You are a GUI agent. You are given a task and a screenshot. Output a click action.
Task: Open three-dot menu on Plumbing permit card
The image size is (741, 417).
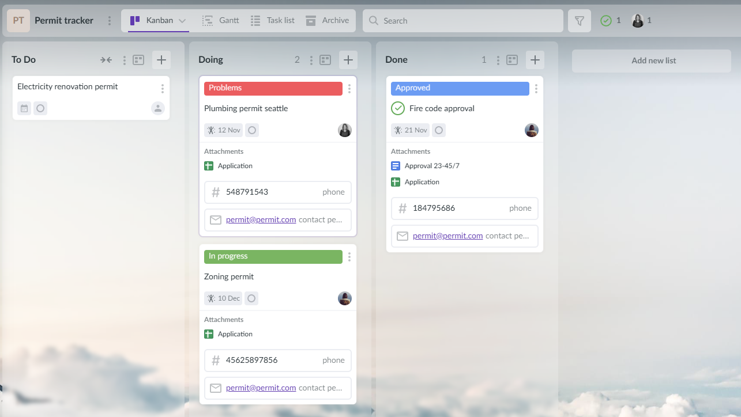(349, 89)
